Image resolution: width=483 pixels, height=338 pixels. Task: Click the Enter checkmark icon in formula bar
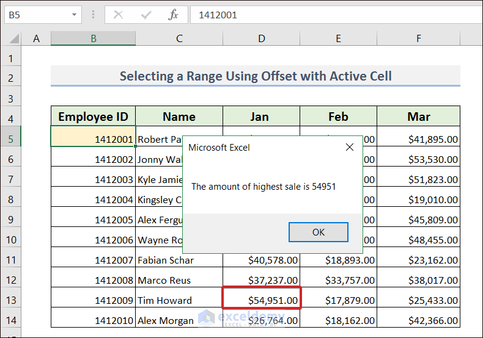tap(146, 15)
